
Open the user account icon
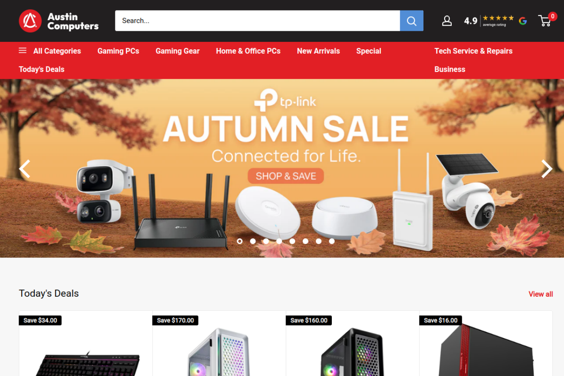coord(447,21)
